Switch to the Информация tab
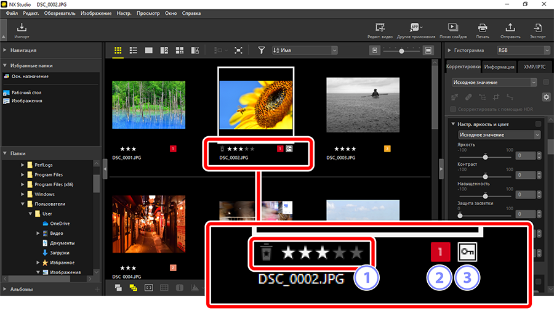This screenshot has height=310, width=554. pyautogui.click(x=499, y=67)
